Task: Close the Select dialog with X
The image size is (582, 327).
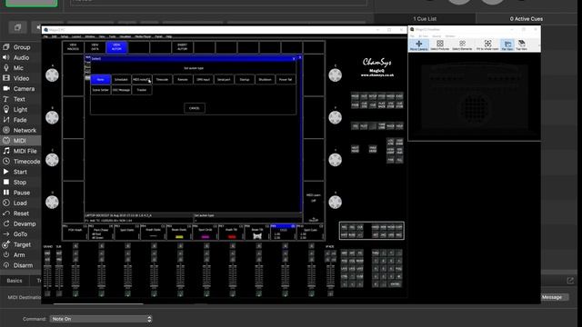Action: [x=294, y=58]
